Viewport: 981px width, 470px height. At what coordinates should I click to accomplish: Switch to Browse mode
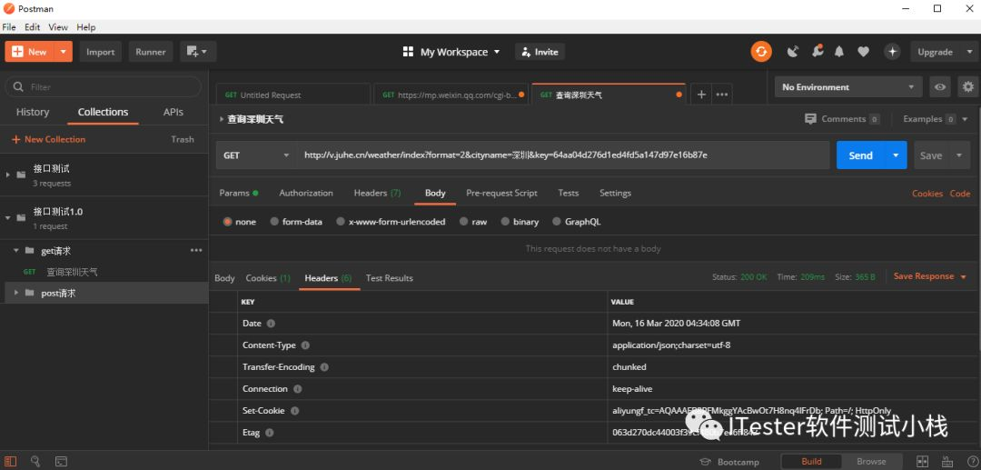pos(871,461)
